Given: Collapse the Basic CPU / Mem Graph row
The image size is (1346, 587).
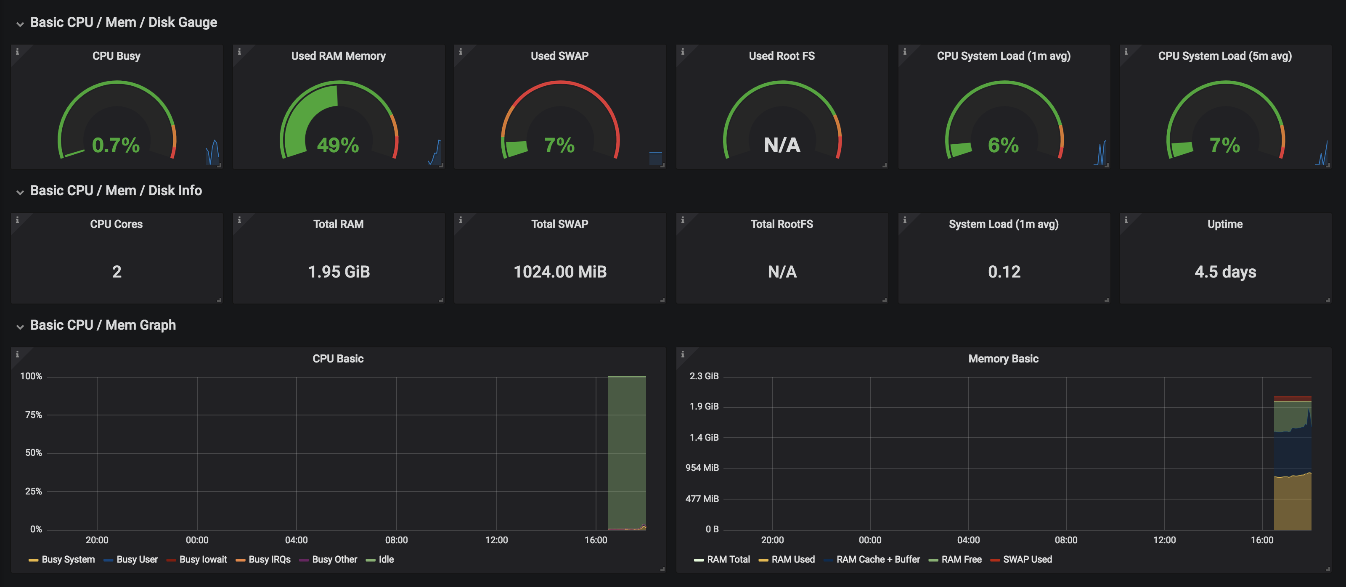Looking at the screenshot, I should [20, 327].
